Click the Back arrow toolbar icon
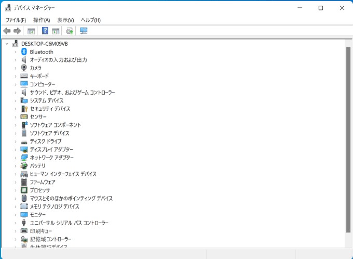353x259 pixels. tap(7, 31)
